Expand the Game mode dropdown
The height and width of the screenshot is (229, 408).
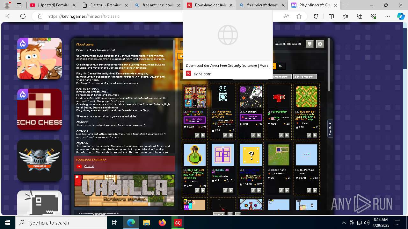click(281, 77)
